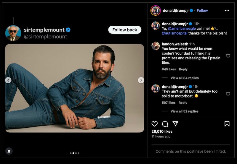Like the post with the heart icon
237x164 pixels.
(x=155, y=124)
